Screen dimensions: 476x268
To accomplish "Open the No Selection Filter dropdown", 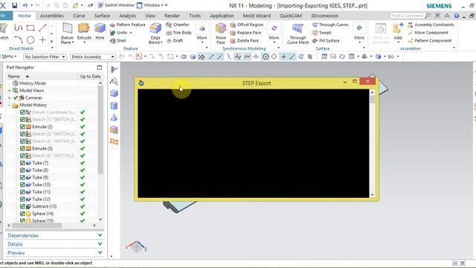I will tap(45, 57).
